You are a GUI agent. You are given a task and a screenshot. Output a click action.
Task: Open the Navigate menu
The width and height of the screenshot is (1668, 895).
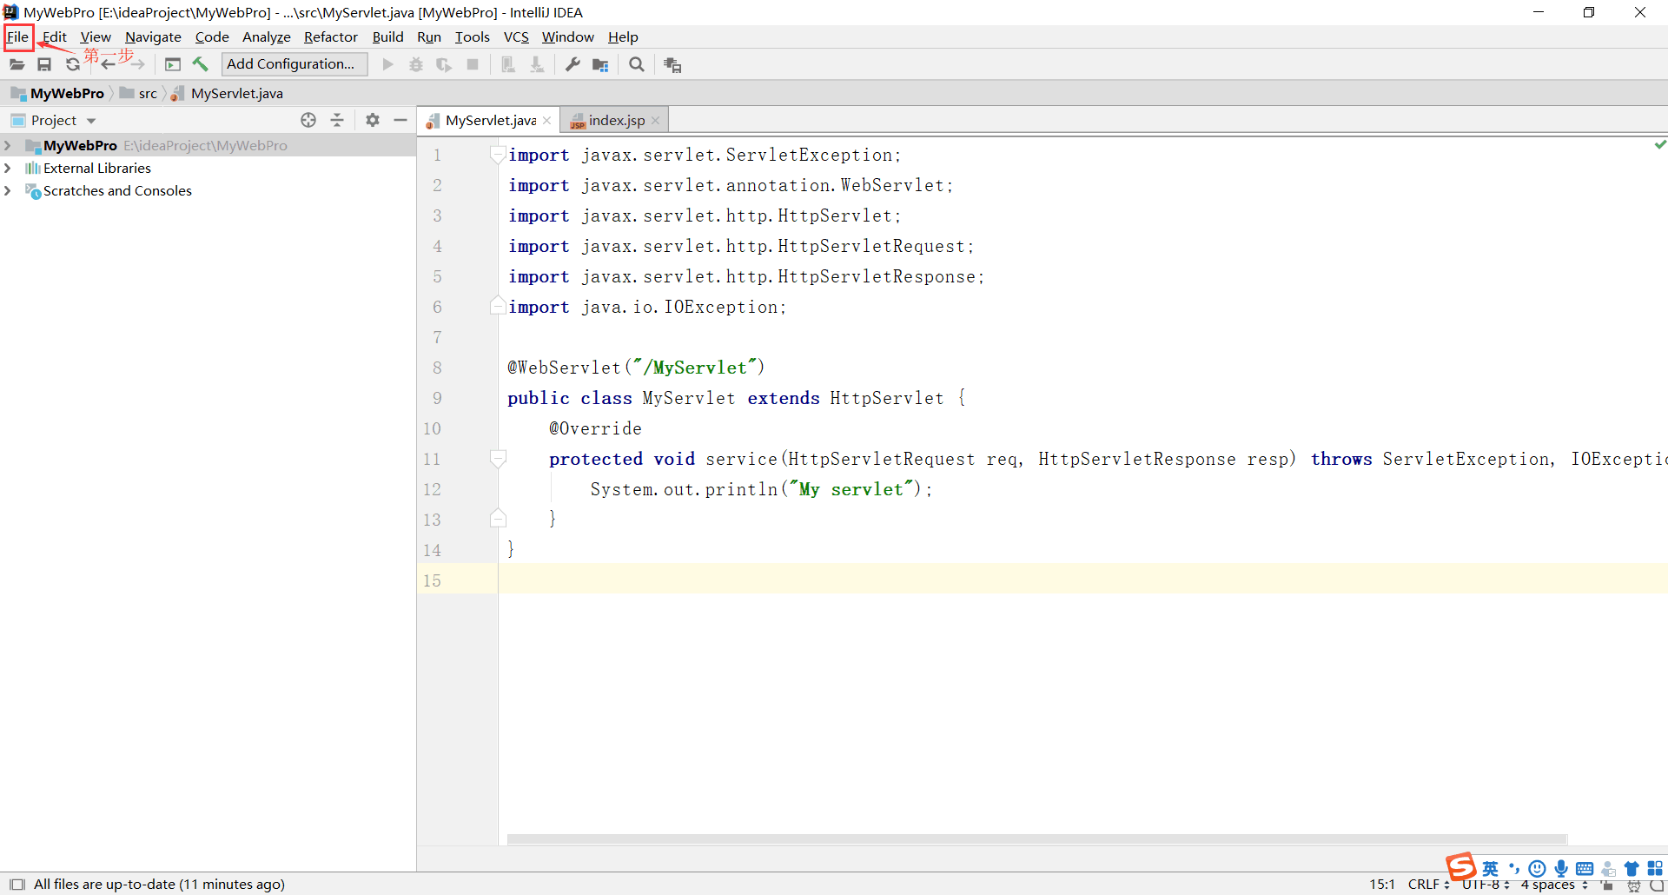pos(153,37)
